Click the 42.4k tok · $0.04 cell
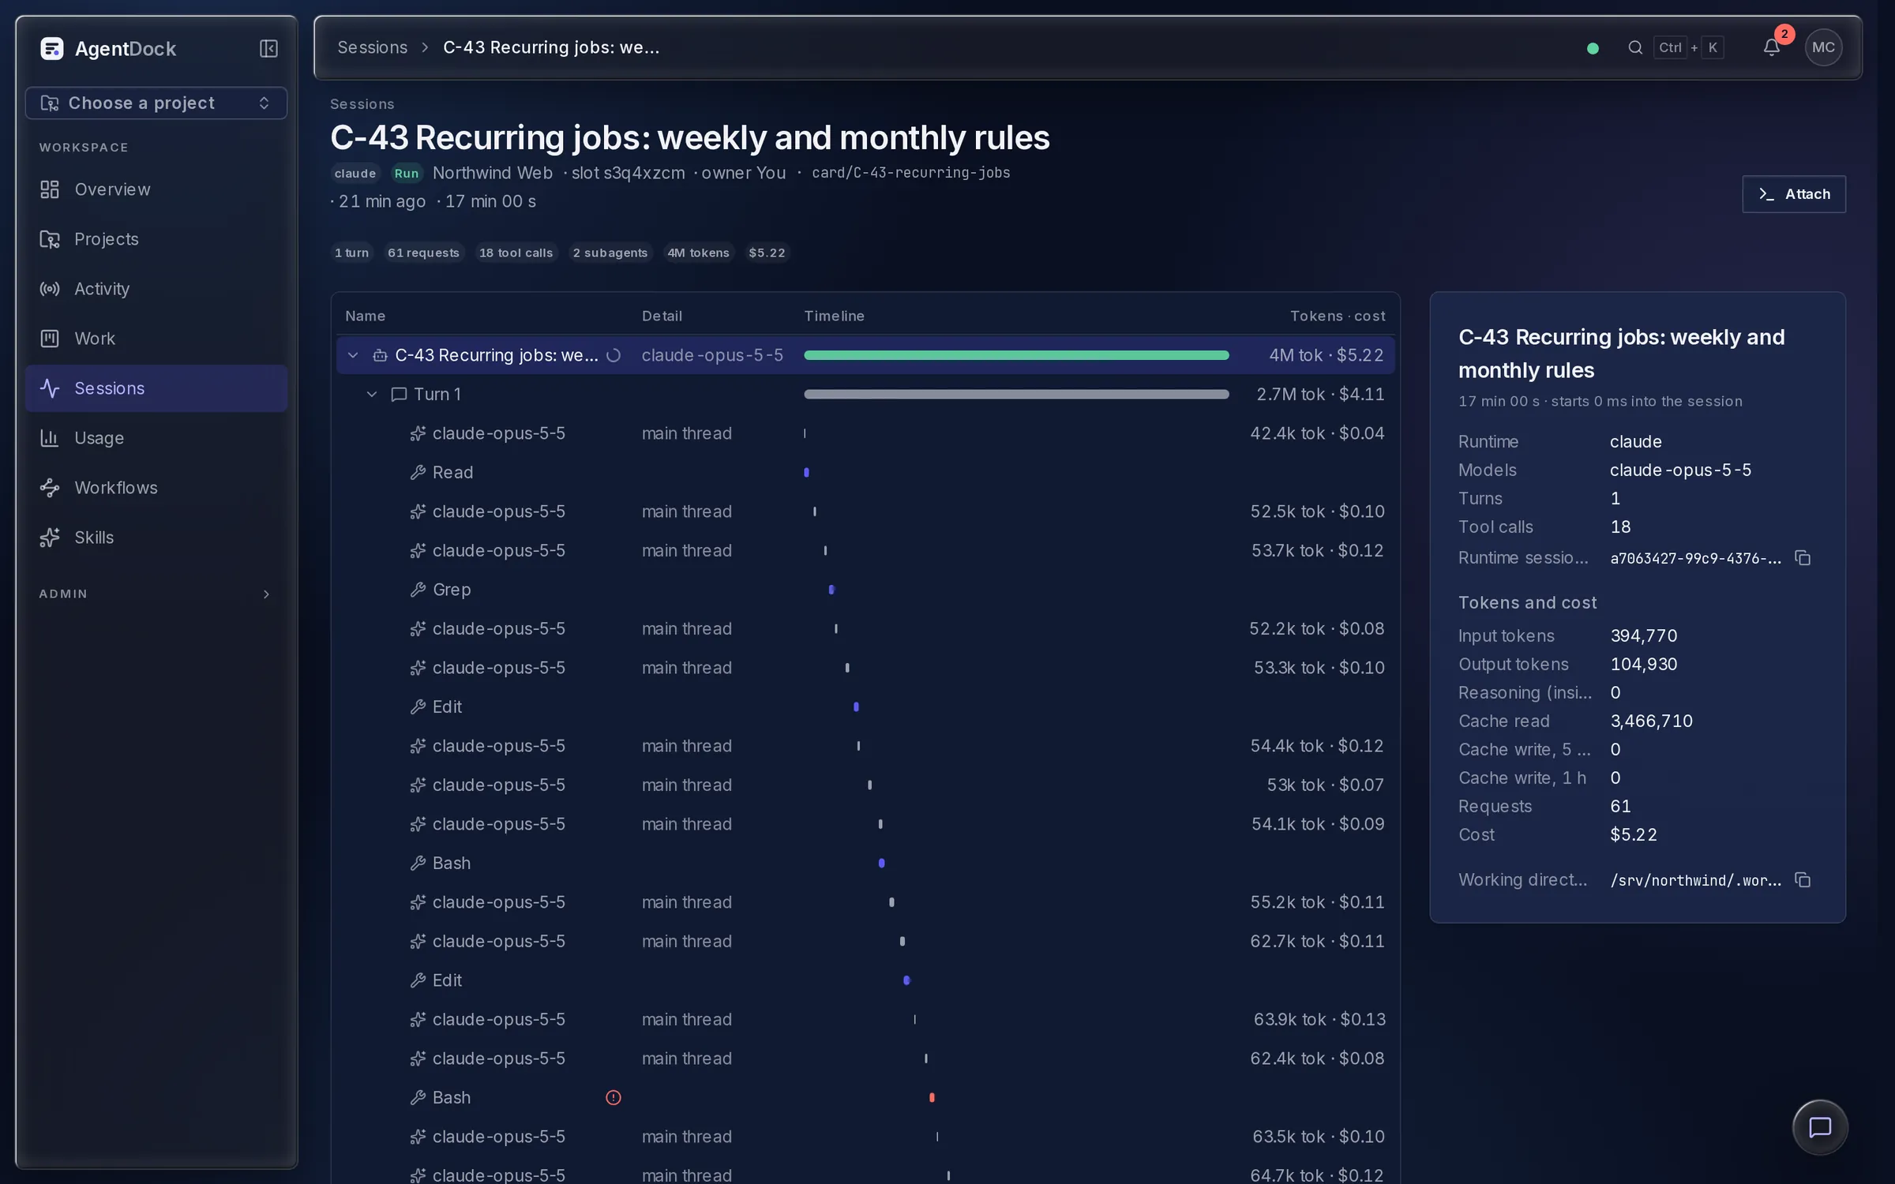1895x1184 pixels. tap(1317, 433)
